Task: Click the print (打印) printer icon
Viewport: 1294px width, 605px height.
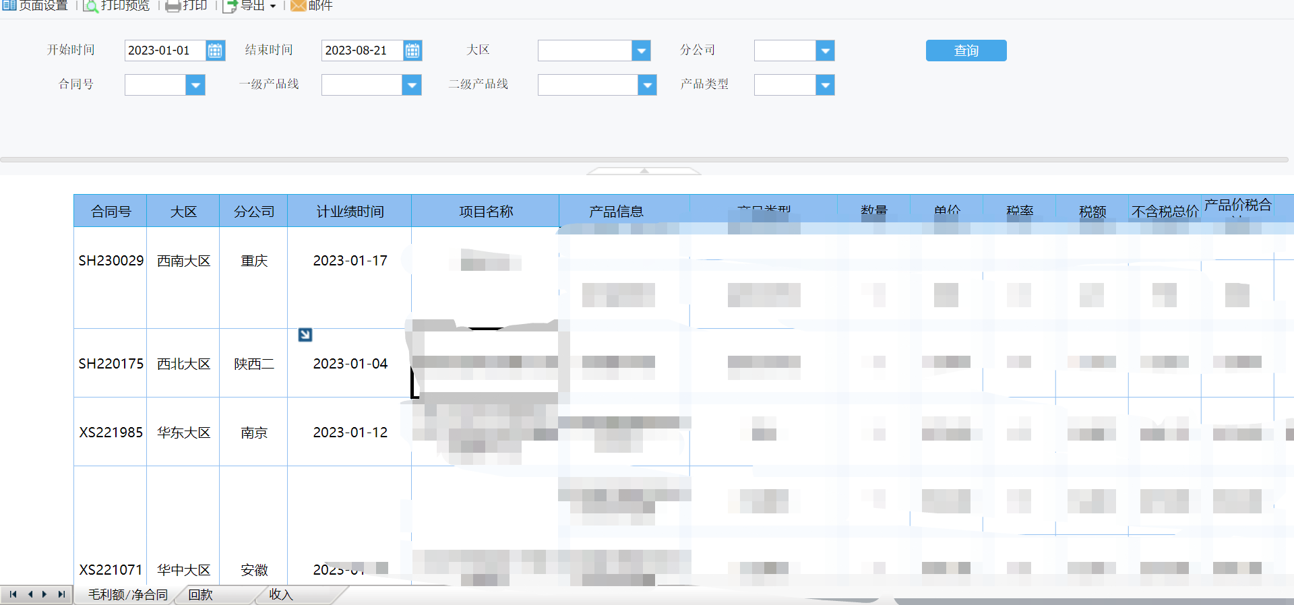Action: click(x=173, y=6)
